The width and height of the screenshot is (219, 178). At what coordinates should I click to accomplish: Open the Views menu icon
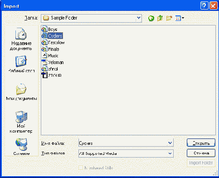(x=180, y=18)
